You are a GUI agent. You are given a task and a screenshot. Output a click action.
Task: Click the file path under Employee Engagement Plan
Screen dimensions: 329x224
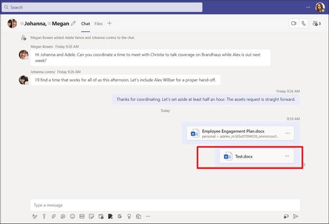pos(240,137)
